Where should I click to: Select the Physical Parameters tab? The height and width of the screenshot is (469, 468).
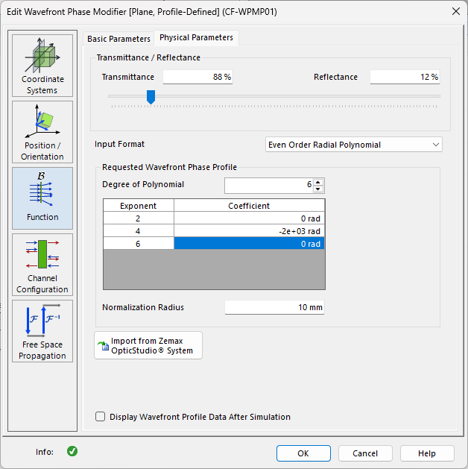coord(196,38)
